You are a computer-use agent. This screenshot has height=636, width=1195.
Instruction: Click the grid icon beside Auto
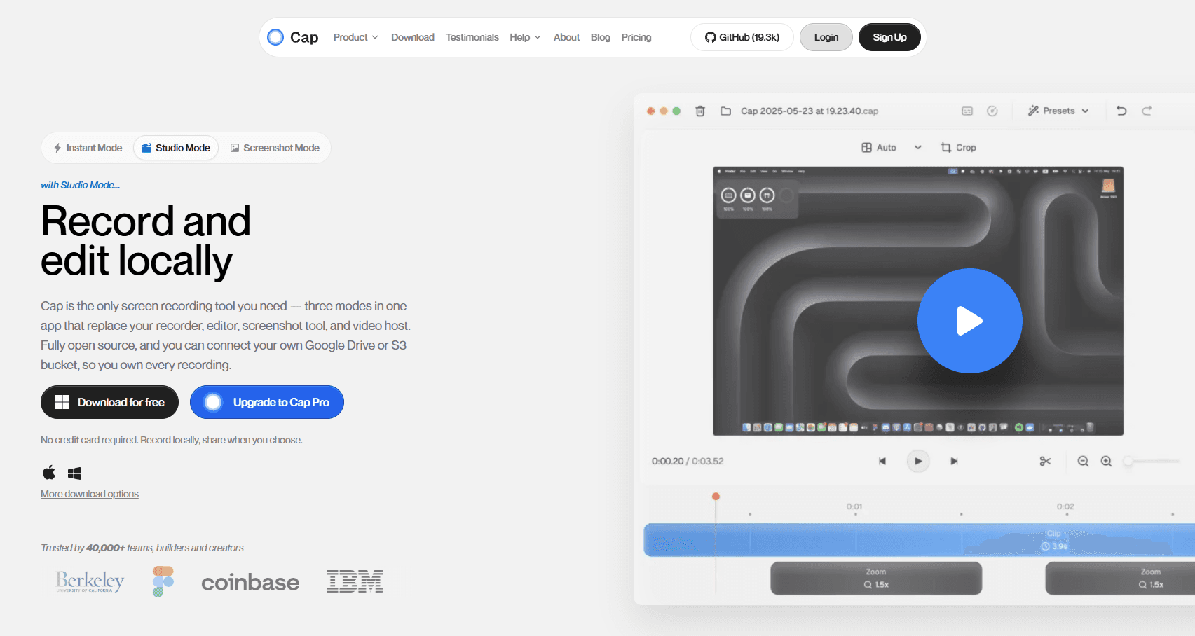pyautogui.click(x=867, y=147)
